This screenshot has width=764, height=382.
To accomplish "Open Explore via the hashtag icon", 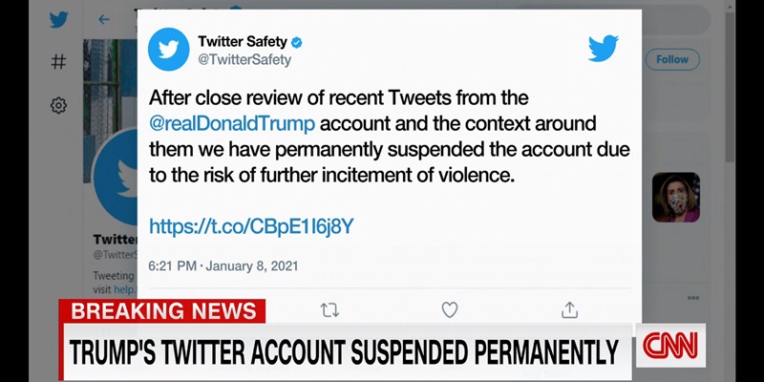I will [x=59, y=62].
